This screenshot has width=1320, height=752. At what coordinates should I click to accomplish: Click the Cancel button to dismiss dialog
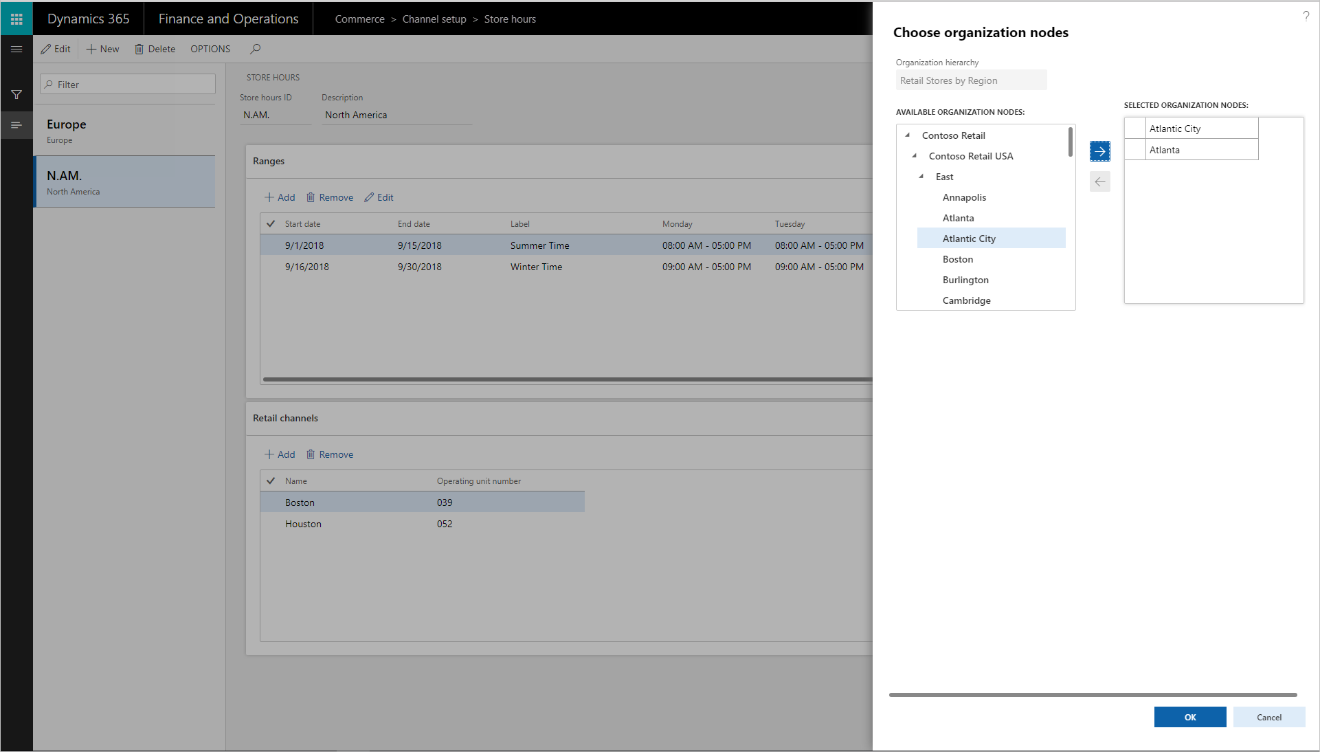click(x=1268, y=717)
